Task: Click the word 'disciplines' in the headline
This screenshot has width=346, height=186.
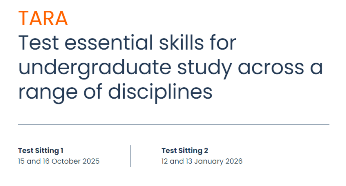Action: coord(160,93)
